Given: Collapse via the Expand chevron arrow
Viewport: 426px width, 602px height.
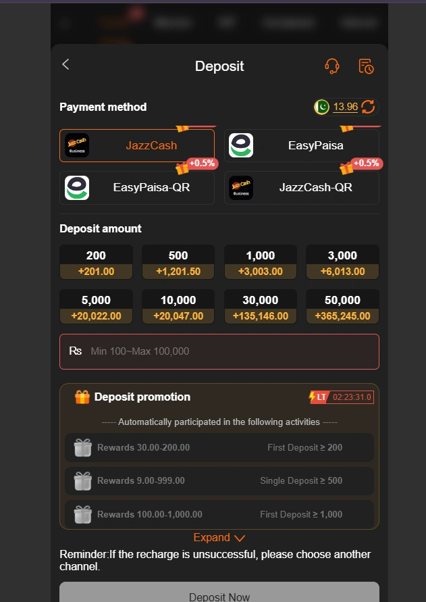Looking at the screenshot, I should 236,537.
